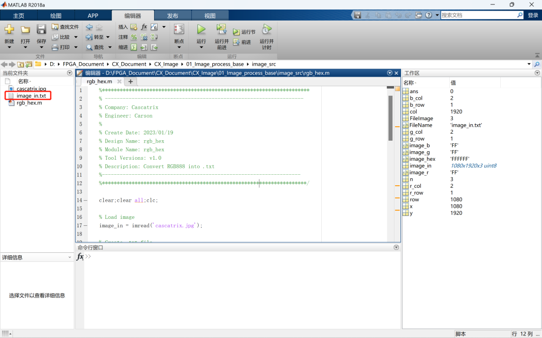This screenshot has height=338, width=542.
Task: Open the Workspace (工作区) panel actions menu
Action: click(x=537, y=73)
